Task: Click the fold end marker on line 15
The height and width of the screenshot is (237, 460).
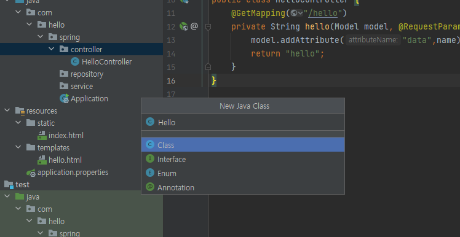Action: 208,67
